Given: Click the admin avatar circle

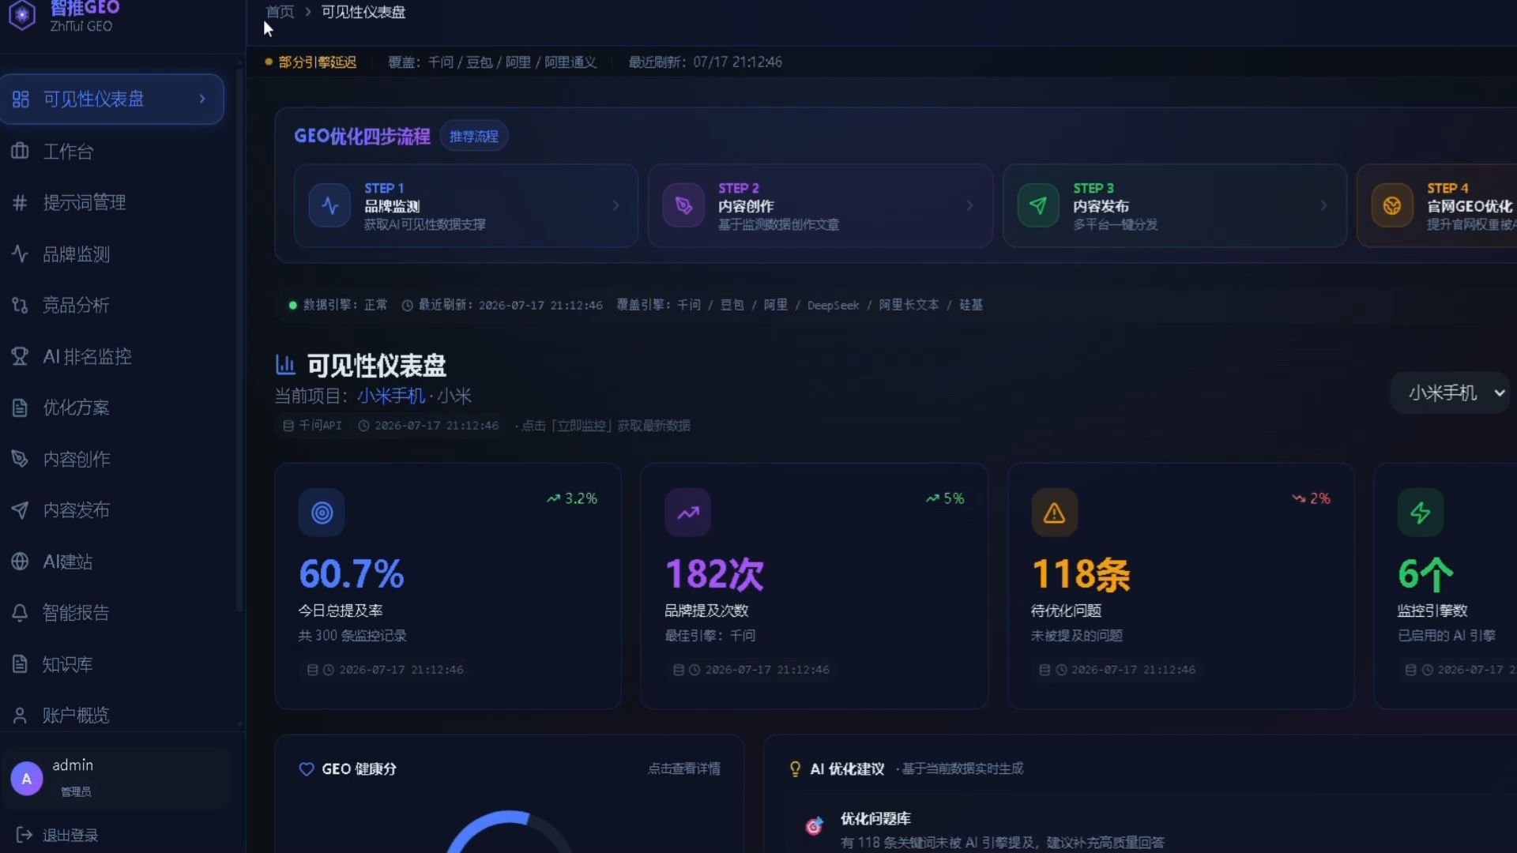Looking at the screenshot, I should (26, 779).
